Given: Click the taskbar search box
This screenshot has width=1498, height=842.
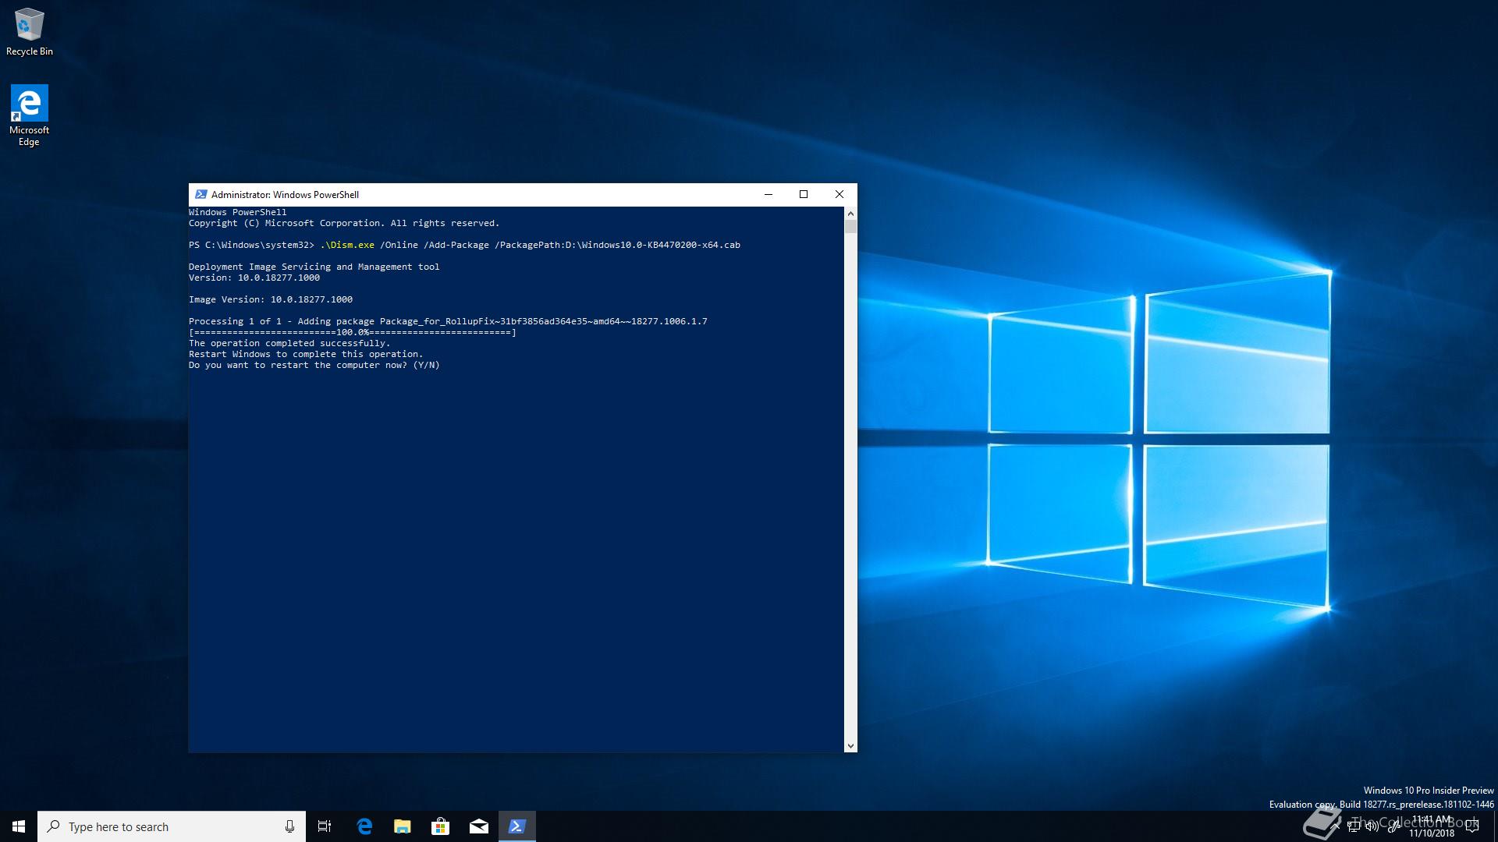Looking at the screenshot, I should click(172, 826).
